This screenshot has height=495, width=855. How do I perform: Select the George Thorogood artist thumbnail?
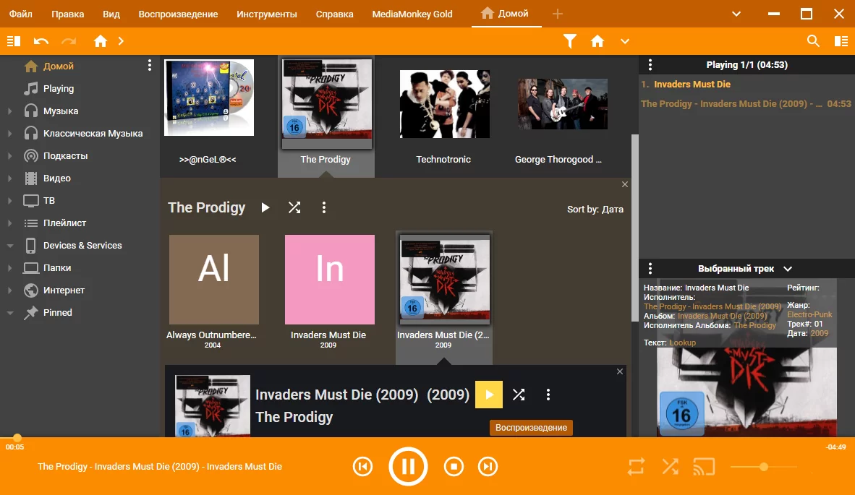pos(562,104)
